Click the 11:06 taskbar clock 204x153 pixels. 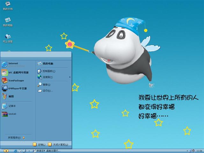pyautogui.click(x=199, y=151)
